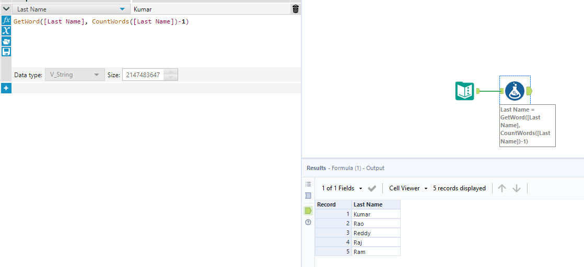Open the X columns and constants list
The width and height of the screenshot is (584, 267).
6,31
